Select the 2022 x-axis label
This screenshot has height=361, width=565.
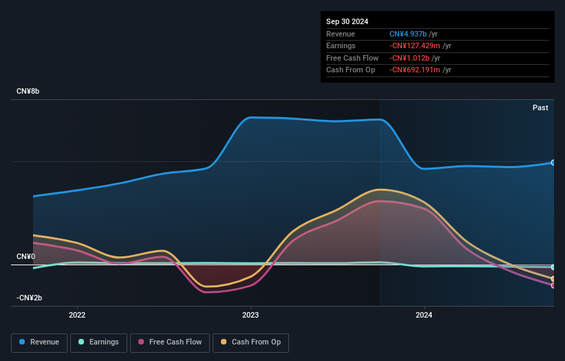[x=77, y=315]
